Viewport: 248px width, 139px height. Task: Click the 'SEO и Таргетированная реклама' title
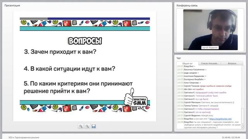click(24, 137)
